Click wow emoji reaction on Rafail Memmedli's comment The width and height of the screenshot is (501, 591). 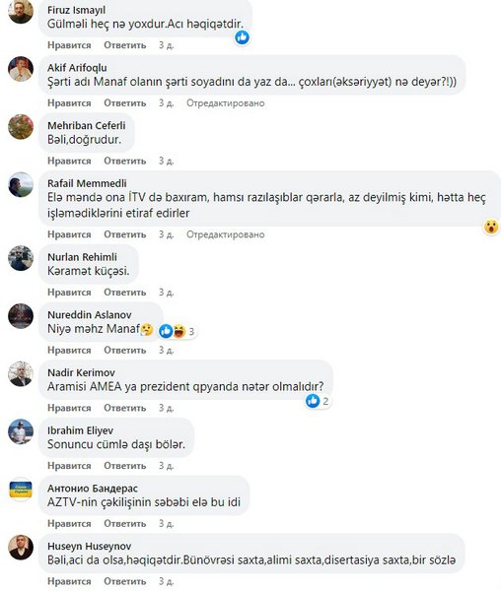click(x=491, y=227)
